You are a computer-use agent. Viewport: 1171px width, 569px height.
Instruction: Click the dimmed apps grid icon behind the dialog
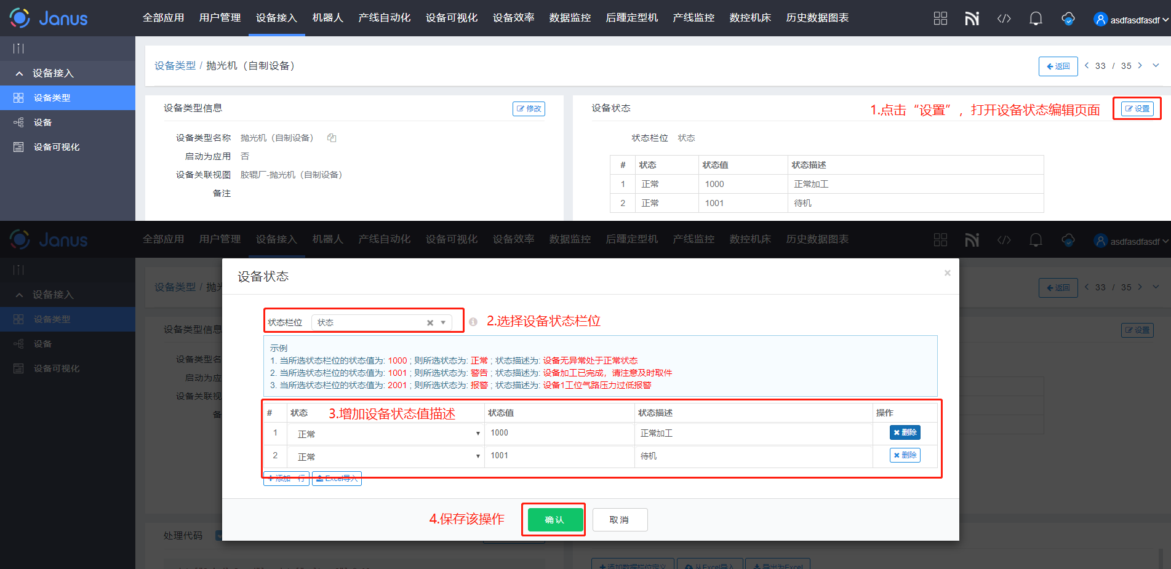tap(940, 240)
